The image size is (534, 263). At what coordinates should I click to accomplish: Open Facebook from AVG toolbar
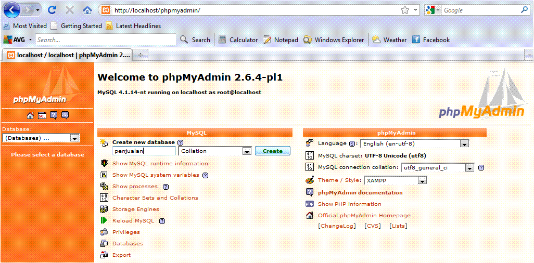431,40
